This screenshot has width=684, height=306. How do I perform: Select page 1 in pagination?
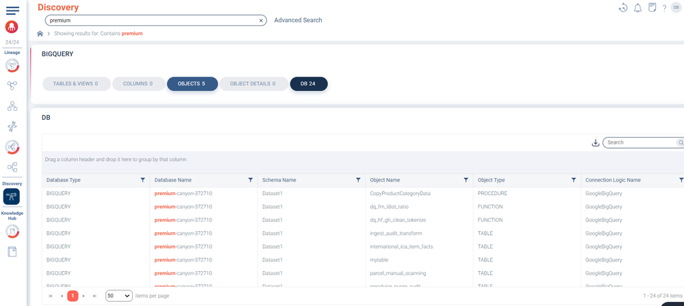(x=73, y=296)
